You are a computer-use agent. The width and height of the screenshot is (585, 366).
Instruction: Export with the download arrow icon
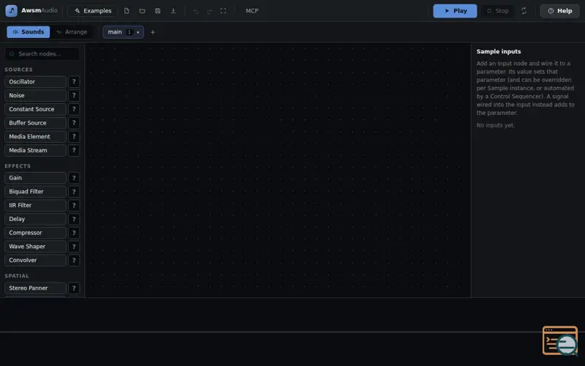pos(173,11)
